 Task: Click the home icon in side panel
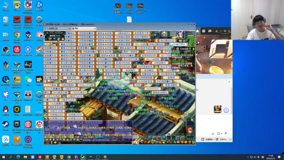[197, 31]
